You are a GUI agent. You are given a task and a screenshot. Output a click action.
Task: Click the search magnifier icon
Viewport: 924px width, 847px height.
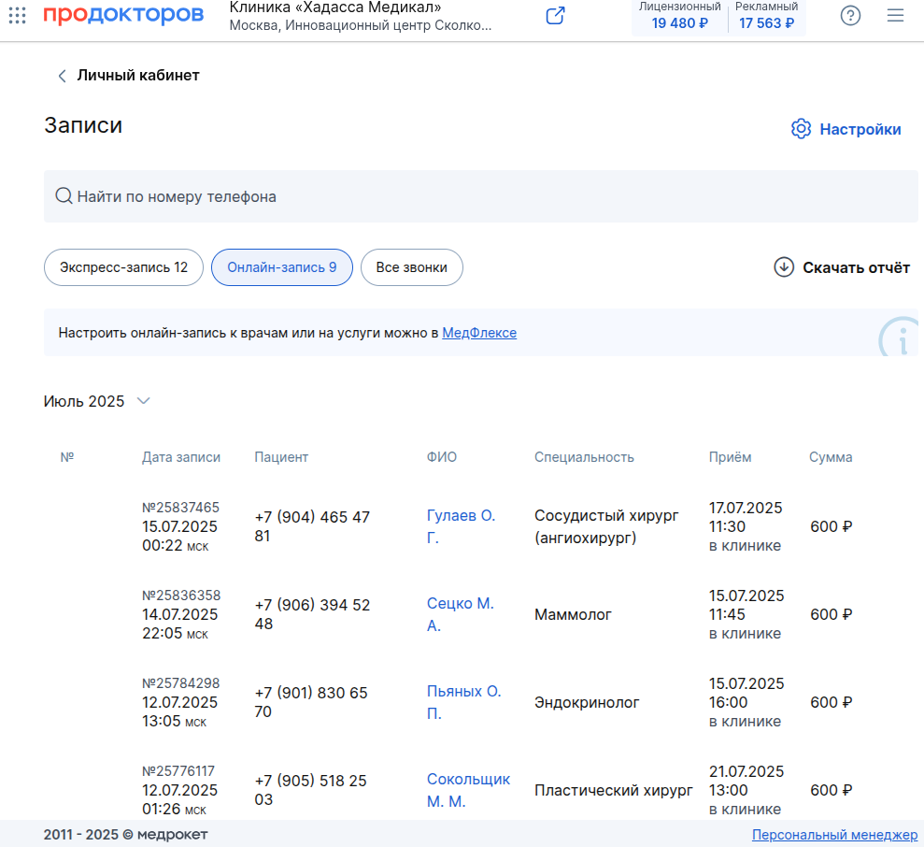pos(64,195)
